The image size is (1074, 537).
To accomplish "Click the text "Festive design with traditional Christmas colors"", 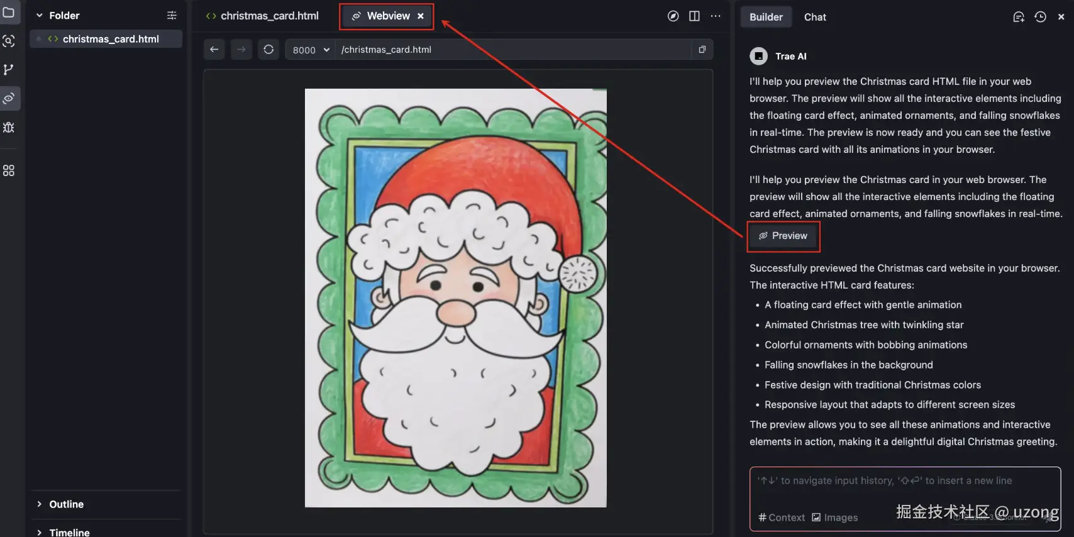I will [x=873, y=385].
